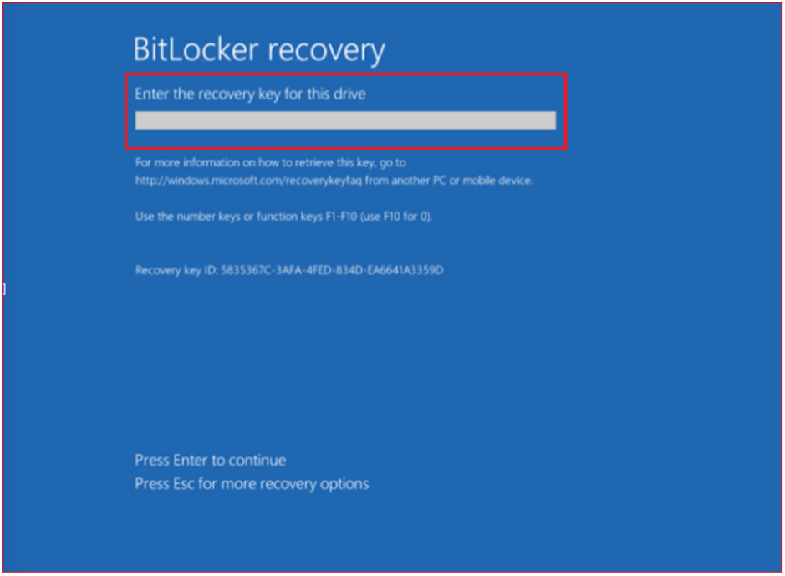Click the "BitLocker recovery" heading

[259, 50]
